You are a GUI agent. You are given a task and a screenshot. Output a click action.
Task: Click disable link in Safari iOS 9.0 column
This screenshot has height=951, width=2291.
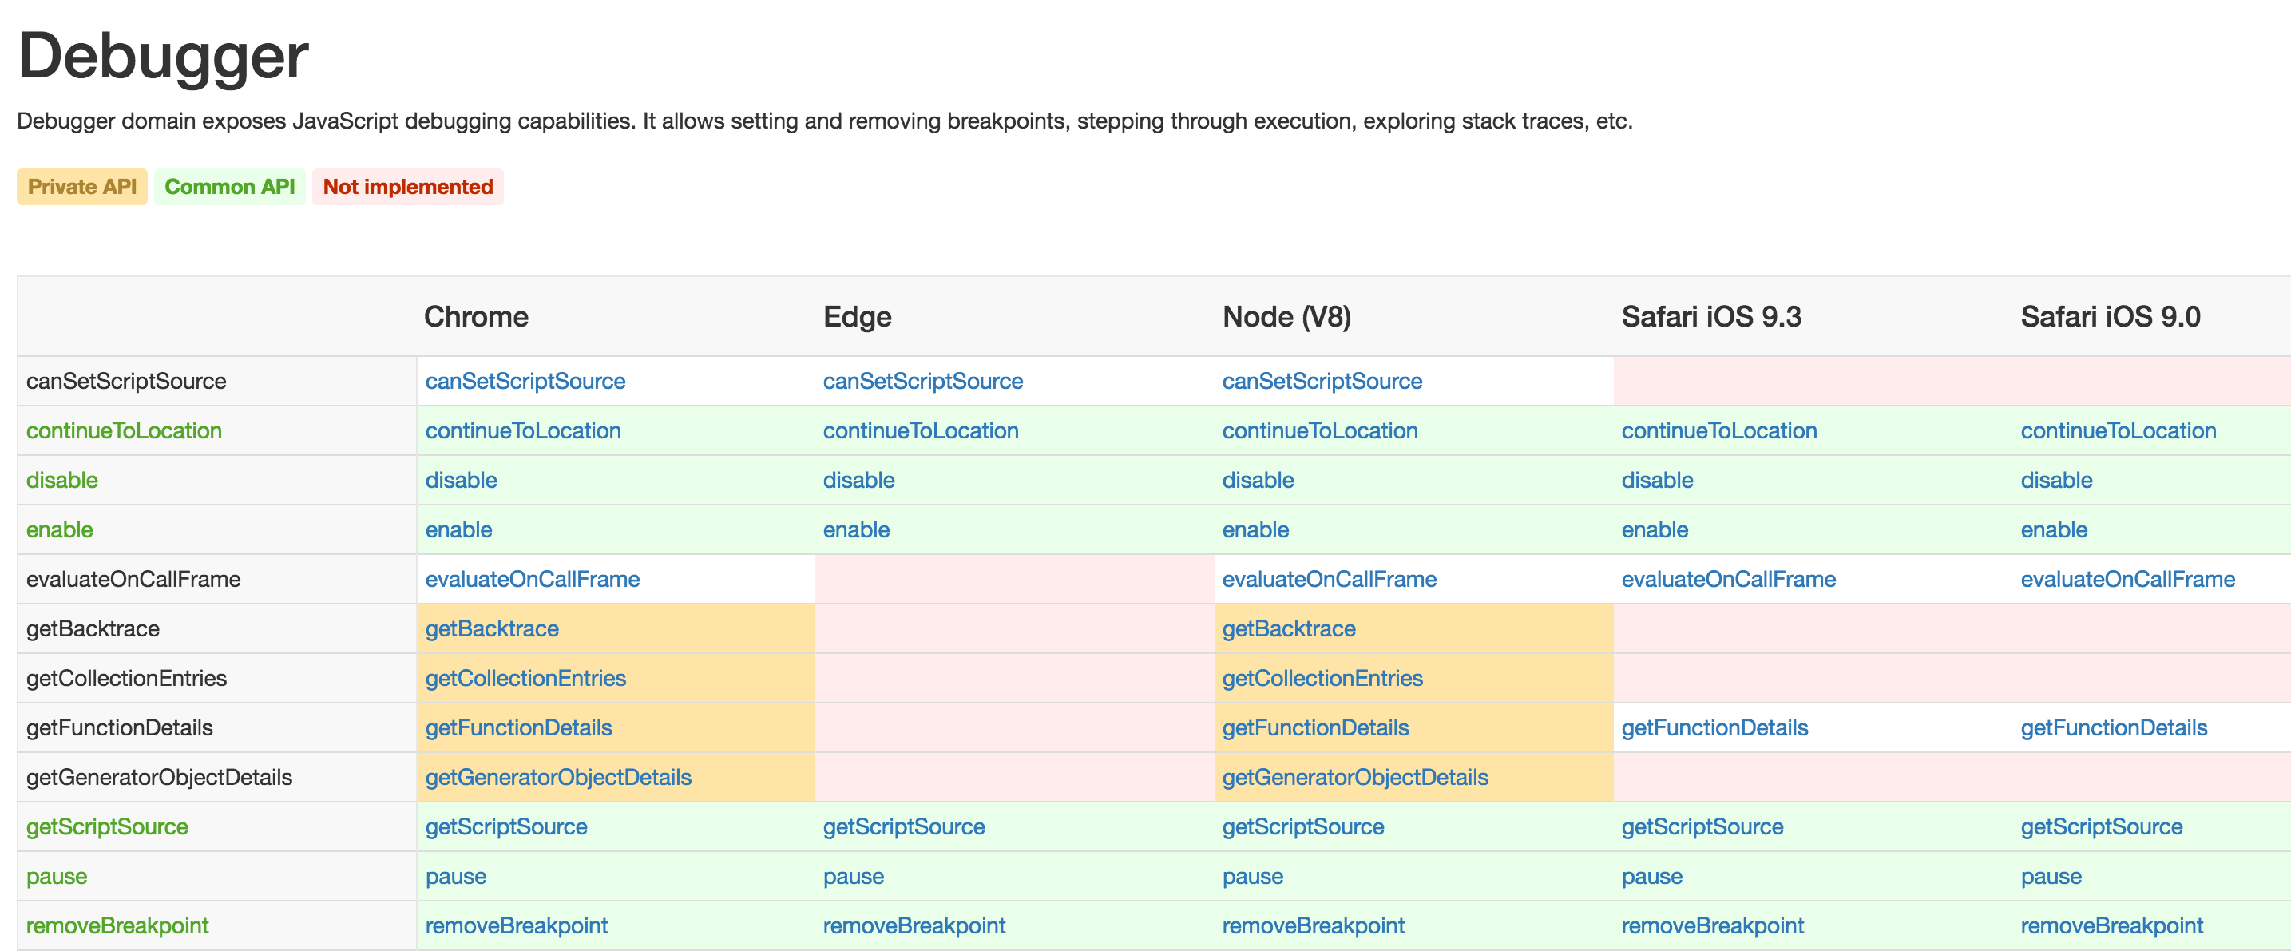coord(2056,481)
